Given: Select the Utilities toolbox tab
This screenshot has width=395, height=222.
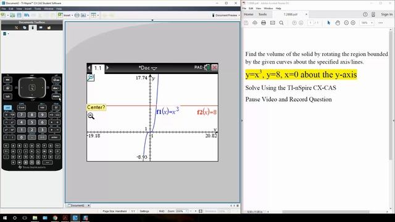Looking at the screenshot, I should (x=41, y=27).
